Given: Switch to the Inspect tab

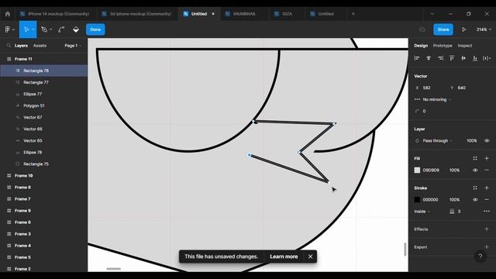Looking at the screenshot, I should (465, 46).
